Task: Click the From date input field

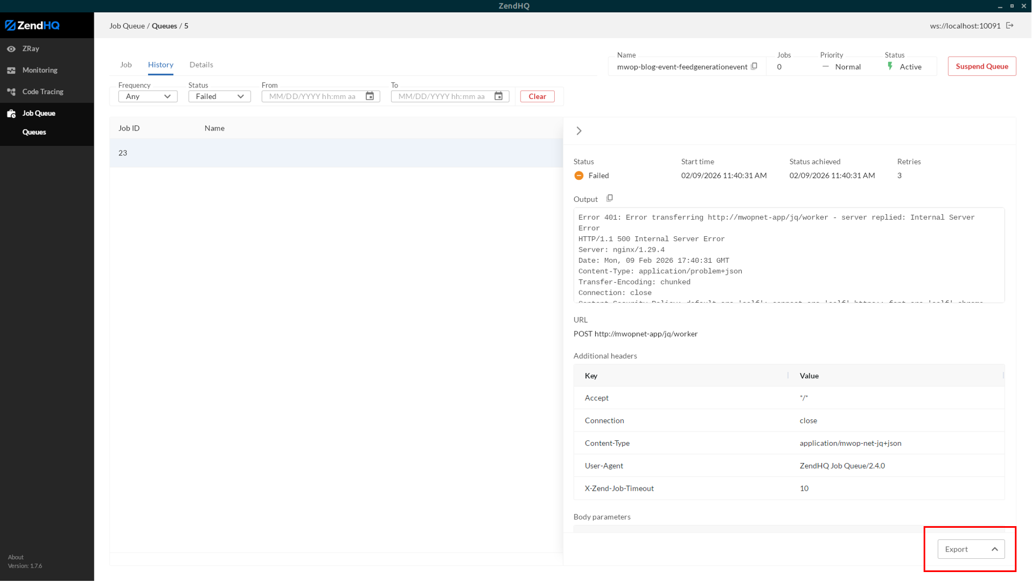Action: point(312,96)
